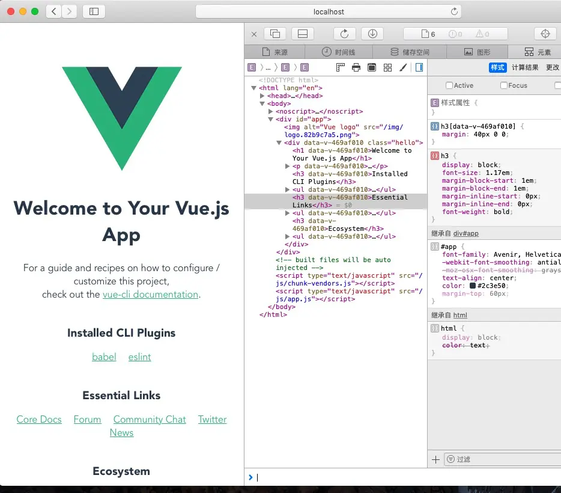
Task: Switch to the 储存空间 tab
Action: click(410, 52)
